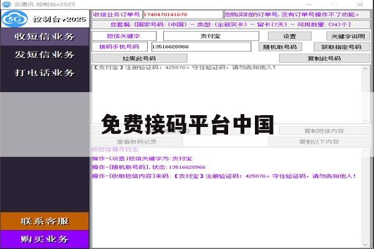The height and width of the screenshot is (249, 374).
Task: Click the 短信关键字 field showing 支付宝
Action: (x=211, y=36)
